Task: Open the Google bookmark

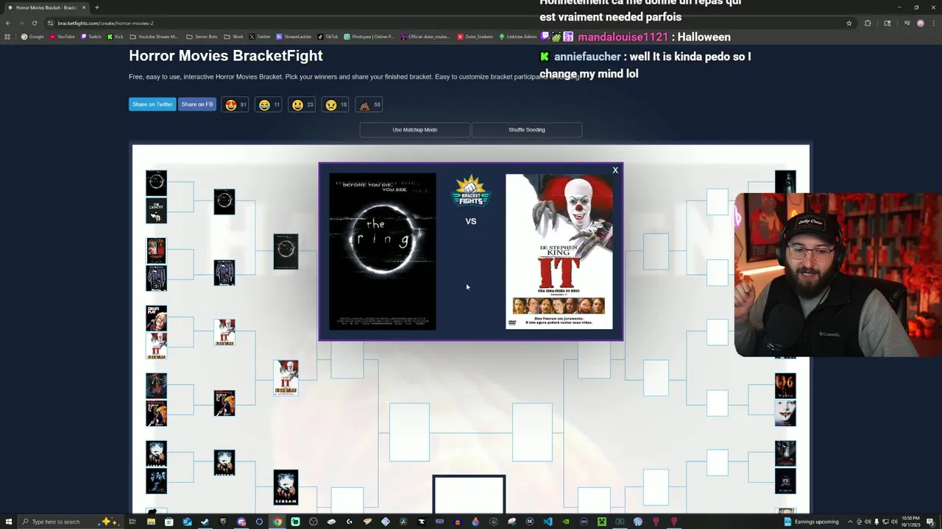Action: pos(33,37)
